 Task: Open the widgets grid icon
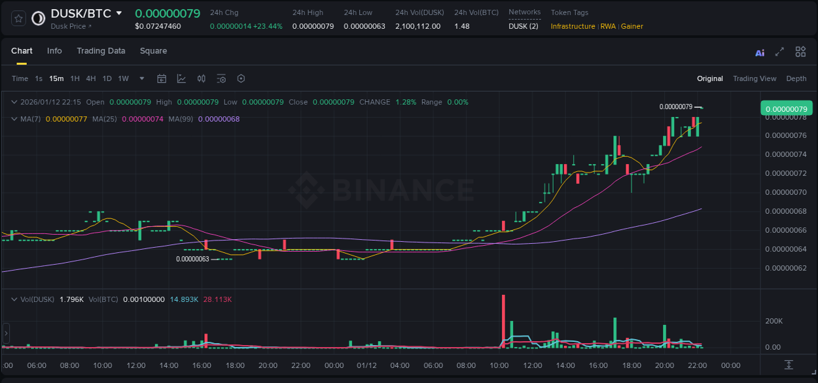click(x=800, y=52)
